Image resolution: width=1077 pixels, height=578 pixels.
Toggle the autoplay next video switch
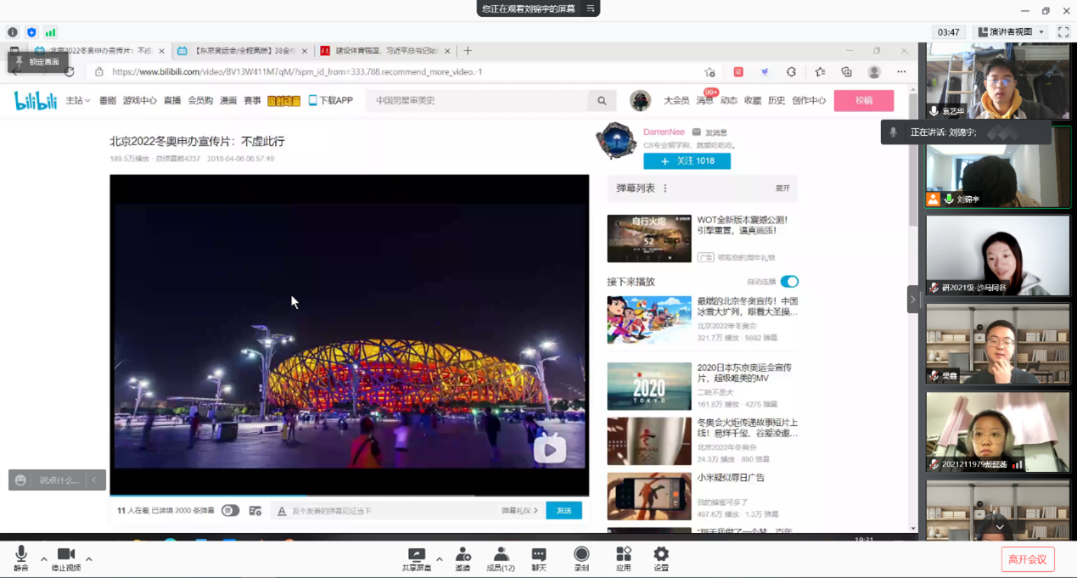point(789,282)
